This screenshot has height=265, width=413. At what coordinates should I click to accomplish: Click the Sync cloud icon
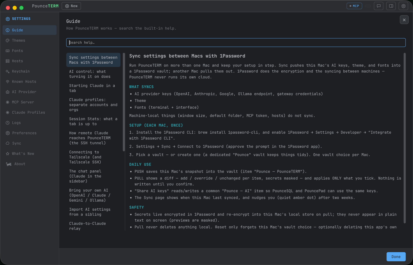(x=7, y=143)
